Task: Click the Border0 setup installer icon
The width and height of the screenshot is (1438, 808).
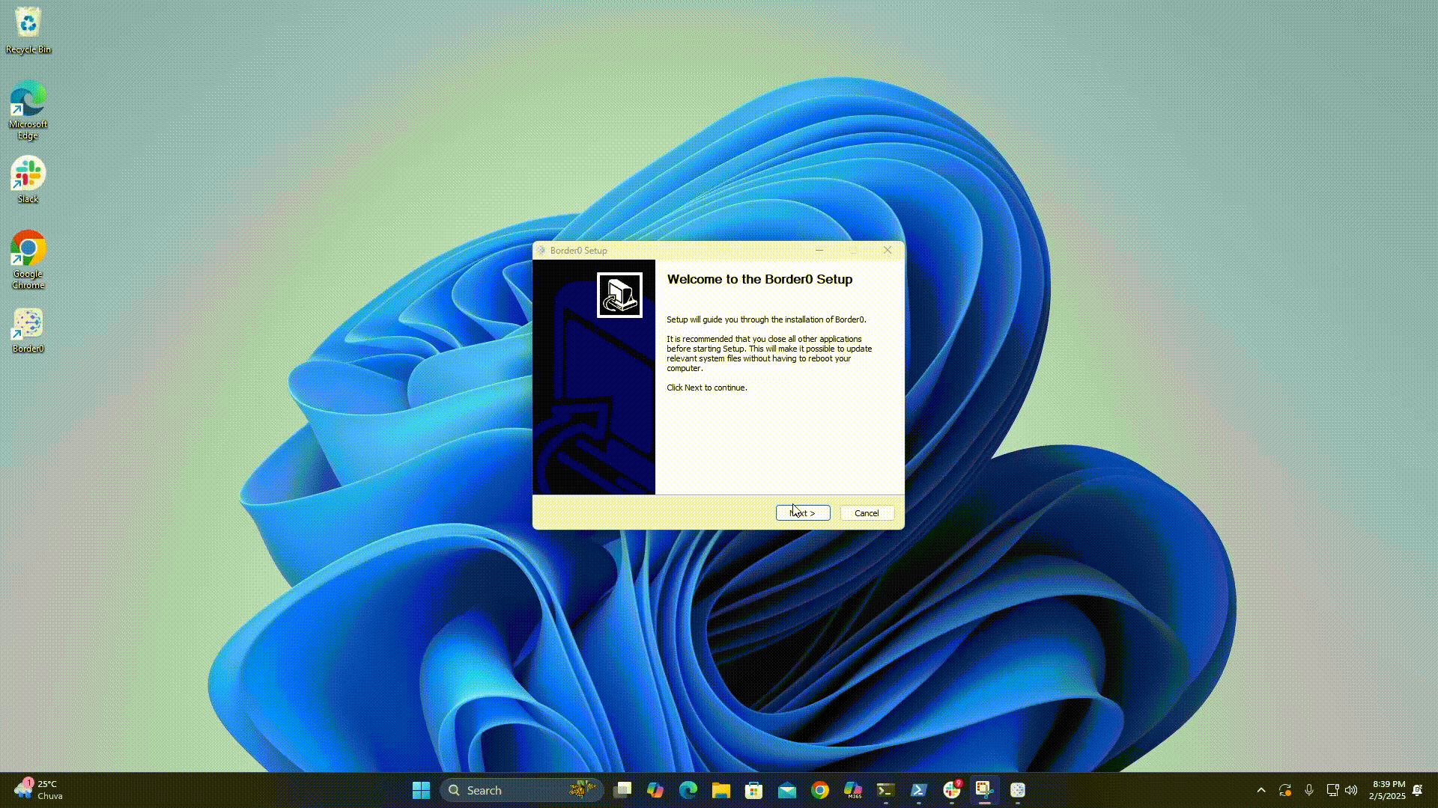Action: point(619,295)
